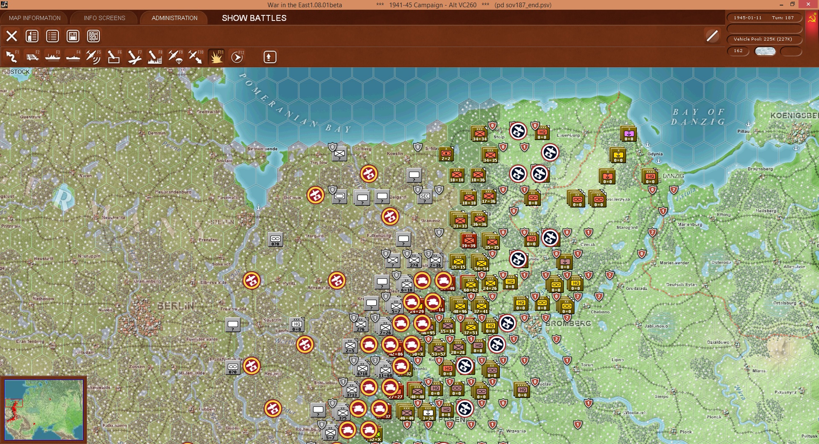This screenshot has width=819, height=444.
Task: Click the Marienwerder town label
Action: (675, 263)
